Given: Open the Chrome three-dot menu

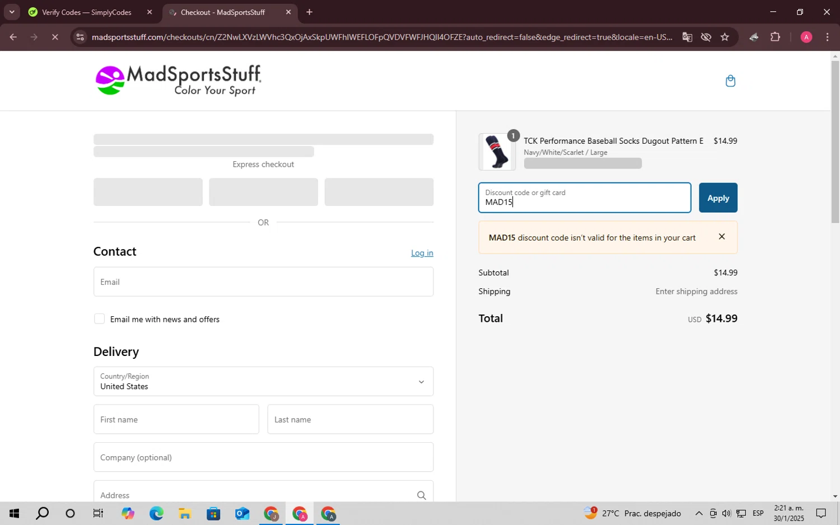Looking at the screenshot, I should coord(827,37).
